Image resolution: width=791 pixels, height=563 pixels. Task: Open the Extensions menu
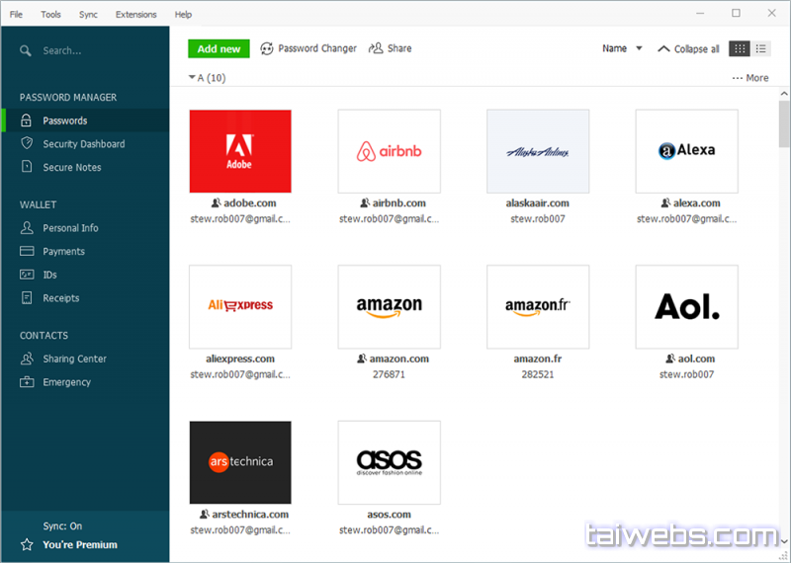[x=135, y=15]
